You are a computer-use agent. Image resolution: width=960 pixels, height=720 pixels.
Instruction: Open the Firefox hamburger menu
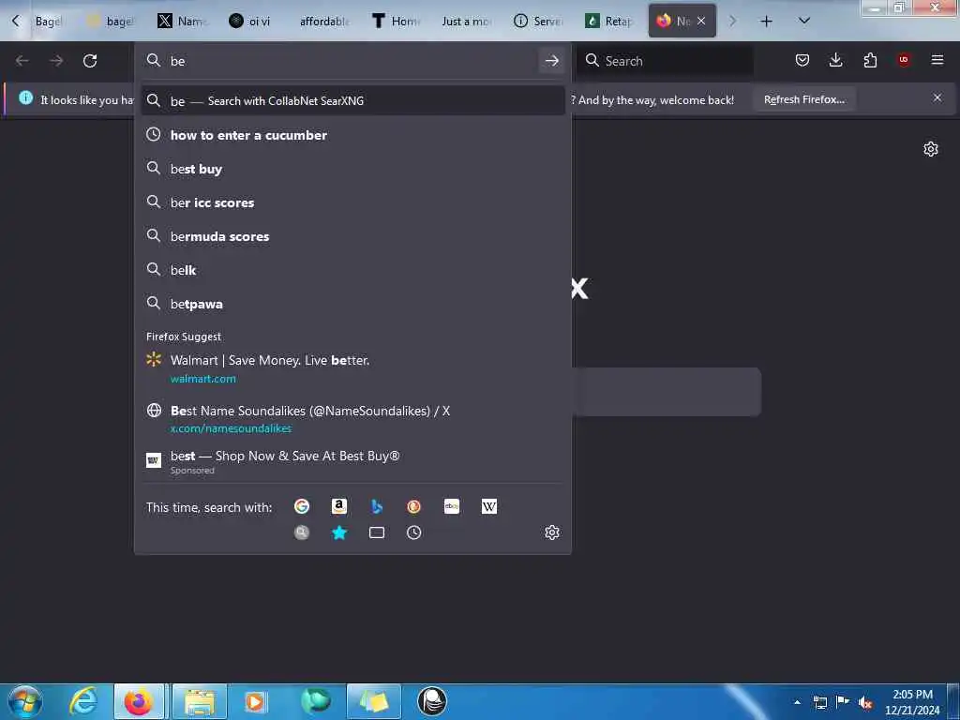click(937, 60)
